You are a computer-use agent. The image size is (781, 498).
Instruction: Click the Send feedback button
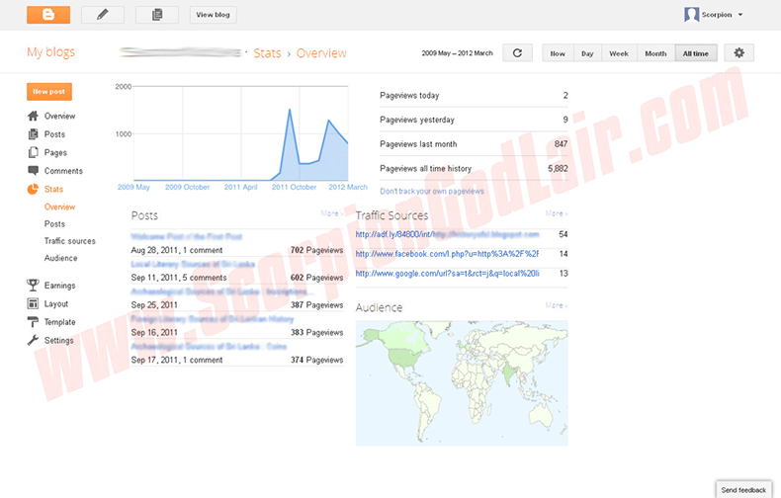743,490
